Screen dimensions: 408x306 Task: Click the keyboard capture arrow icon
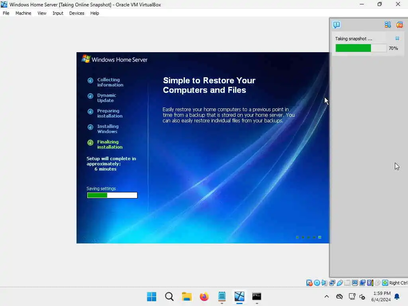(x=385, y=283)
